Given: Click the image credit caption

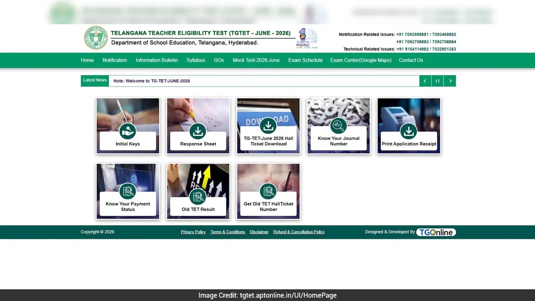Looking at the screenshot, I should (267, 295).
